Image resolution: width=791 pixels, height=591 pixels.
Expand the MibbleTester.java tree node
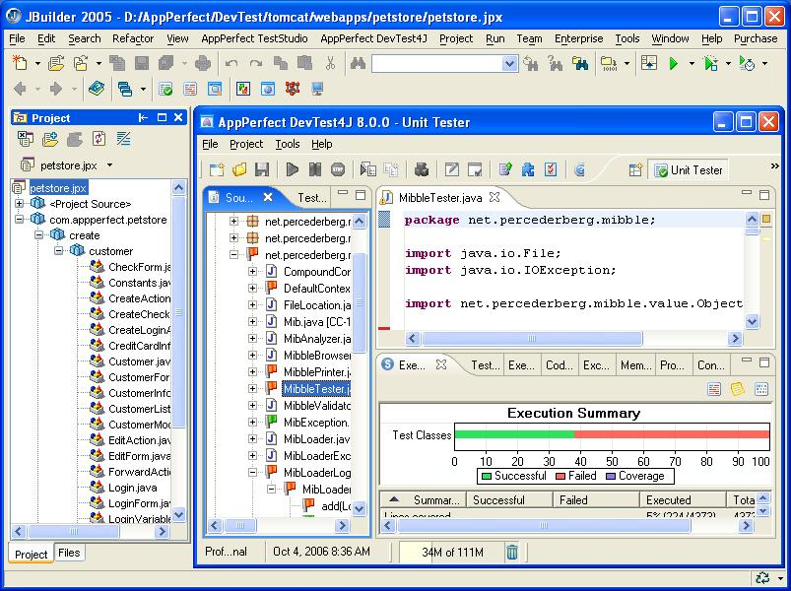pyautogui.click(x=252, y=388)
